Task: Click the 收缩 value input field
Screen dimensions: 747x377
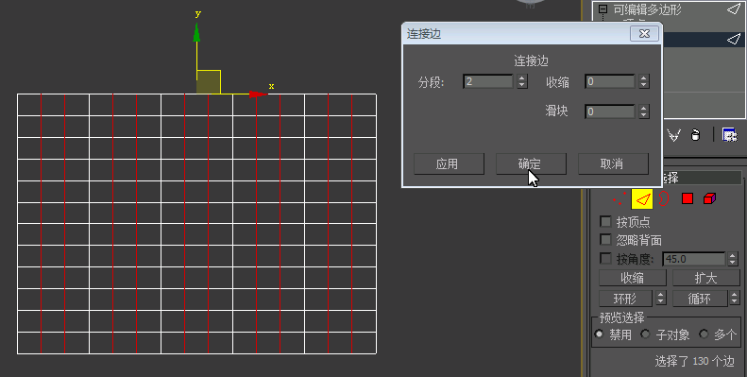Action: point(609,81)
